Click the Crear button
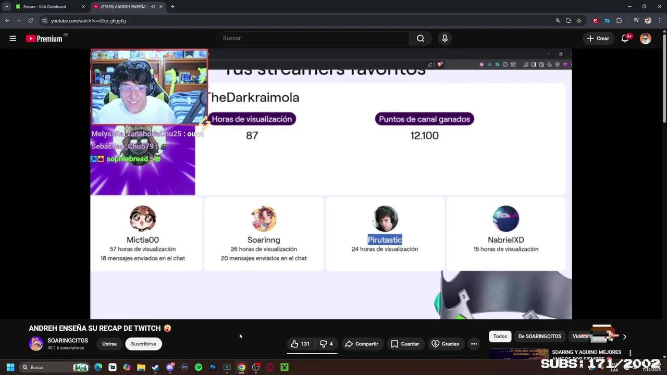 (x=598, y=39)
